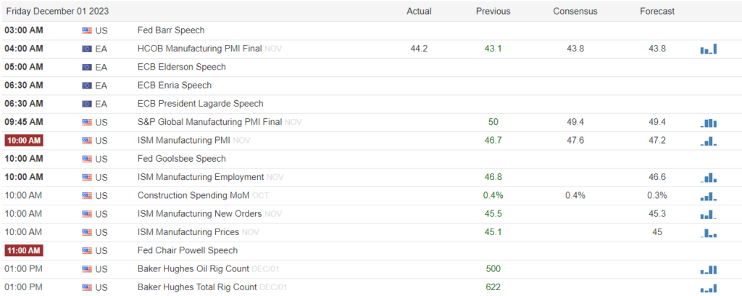Click US flag beside Fed Barr Speech
Image resolution: width=742 pixels, height=296 pixels.
87,30
